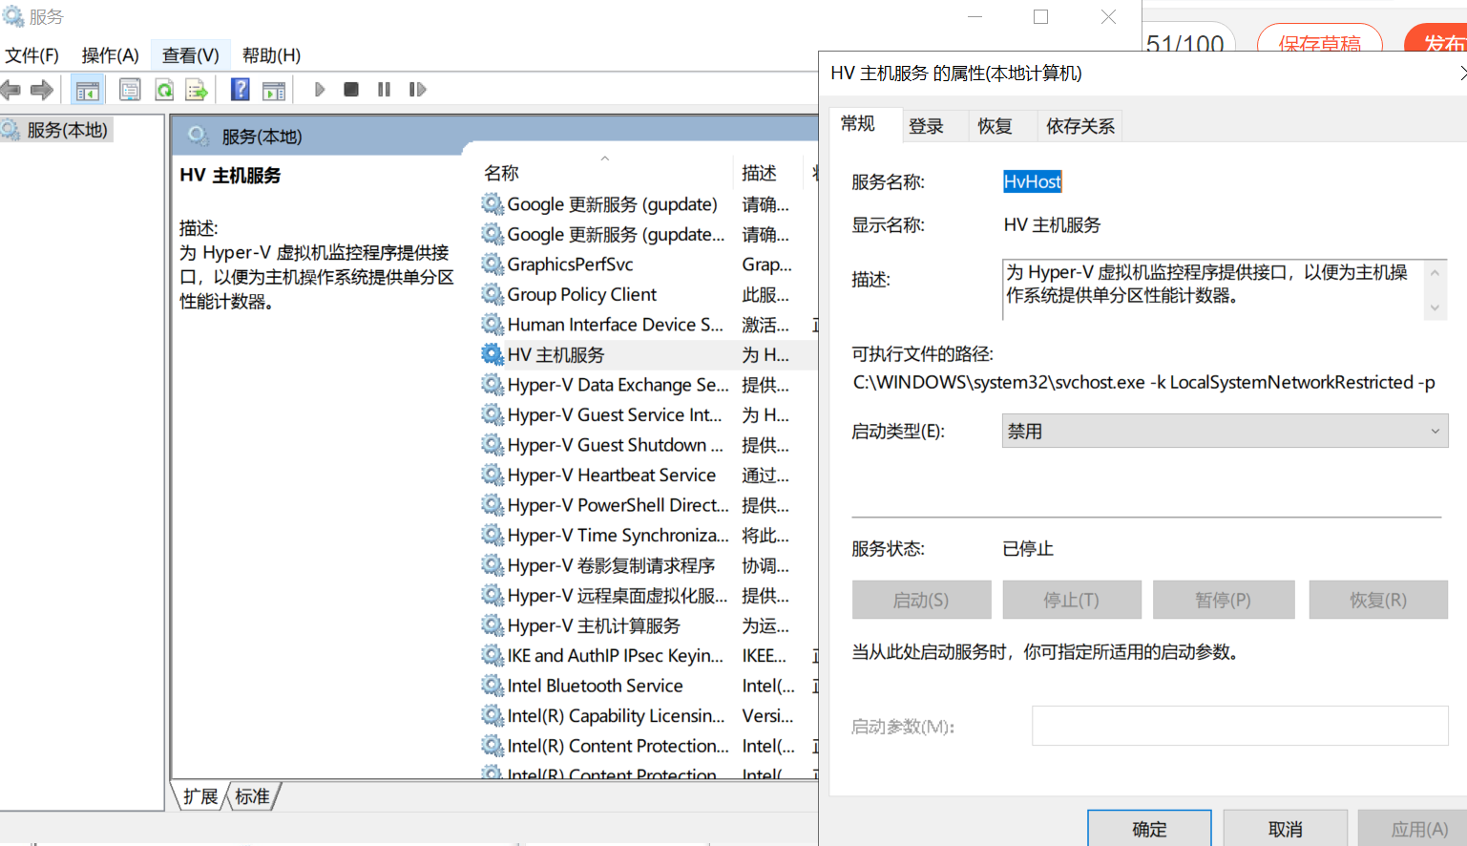Click the 暂停(P) button

[1223, 600]
